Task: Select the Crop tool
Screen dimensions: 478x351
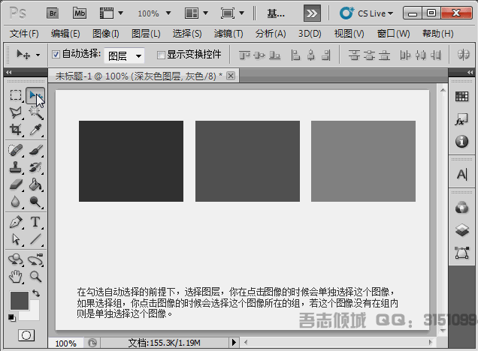Action: (x=15, y=130)
